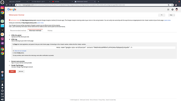Open Learn more link after error message

click(x=167, y=20)
